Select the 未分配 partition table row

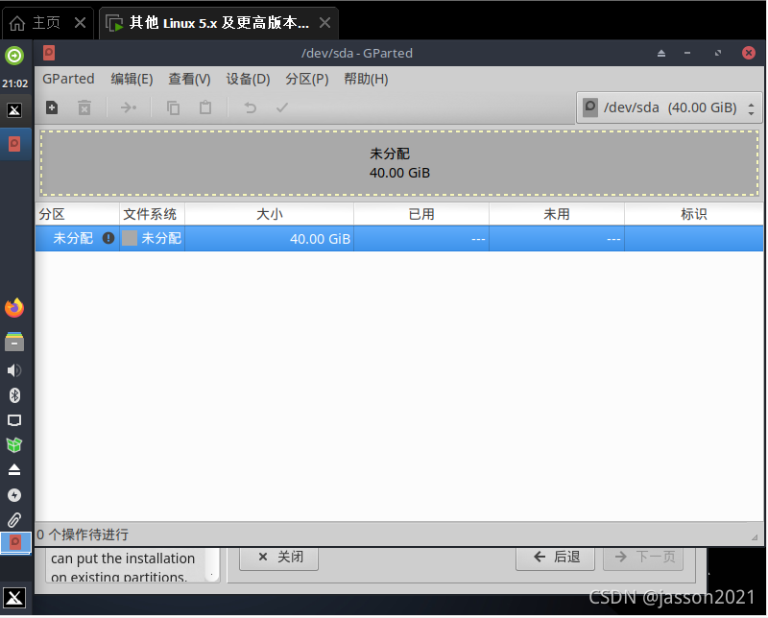click(x=399, y=239)
